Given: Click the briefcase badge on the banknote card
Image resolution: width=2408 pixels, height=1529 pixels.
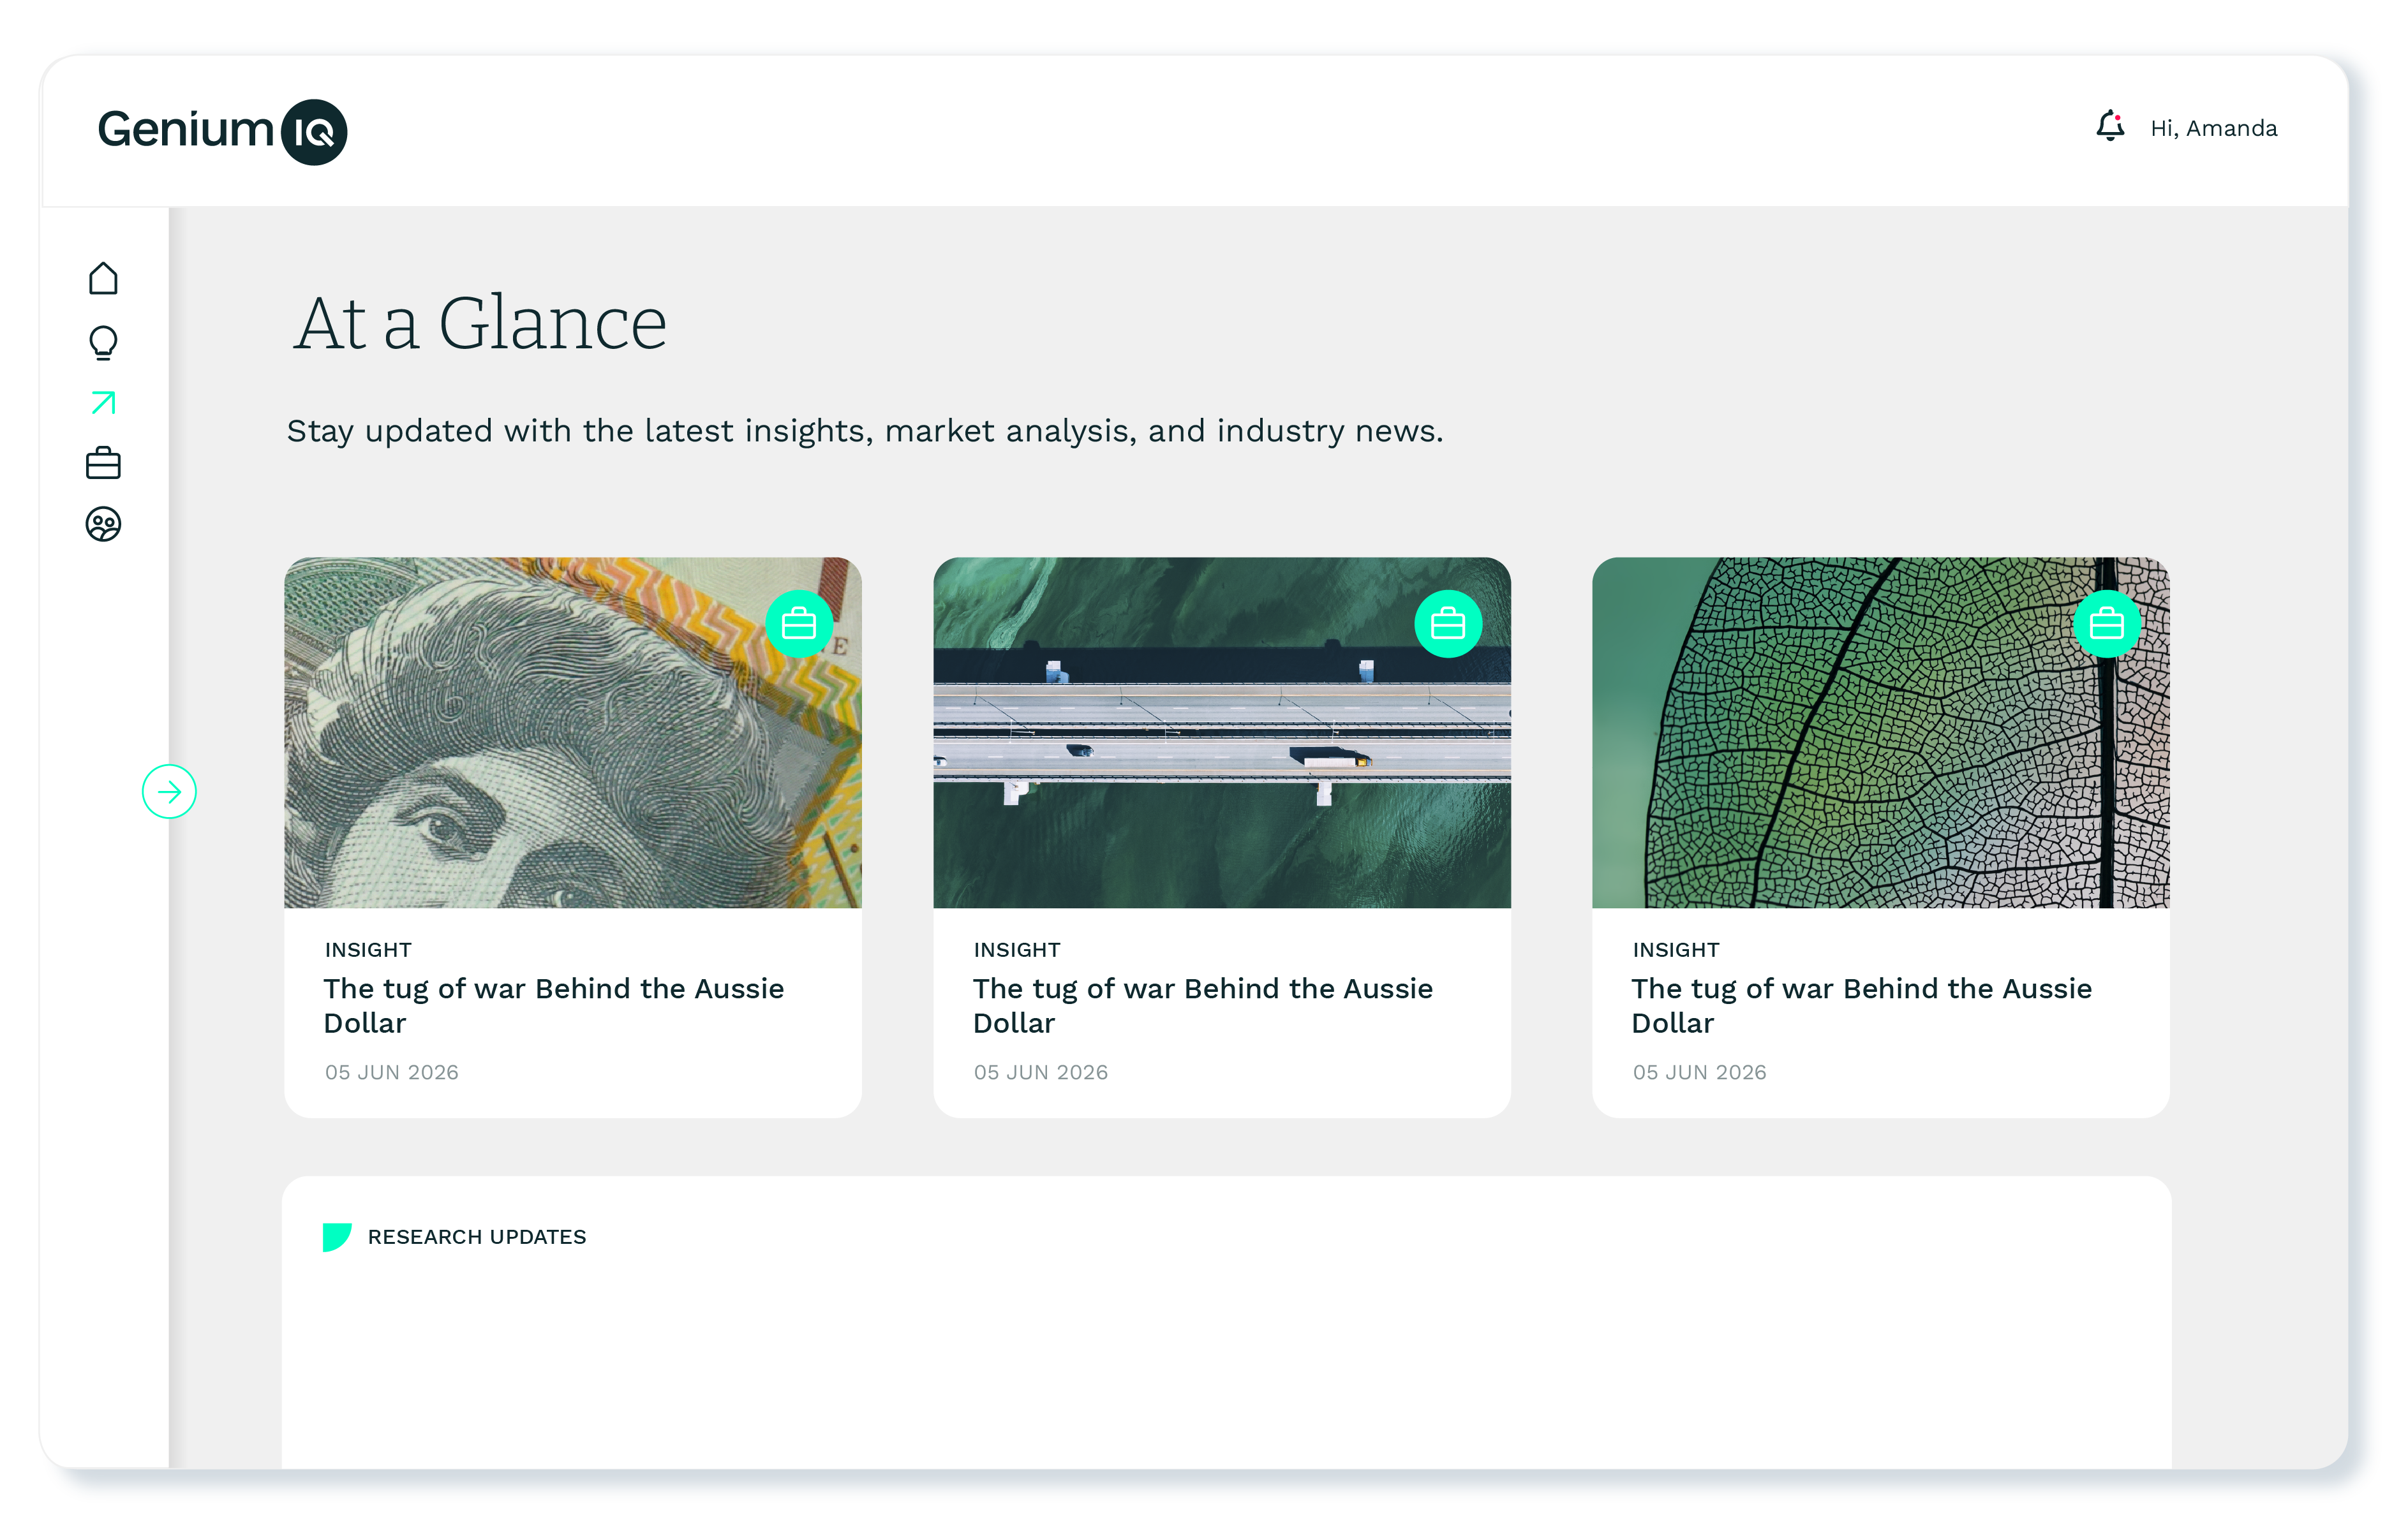Looking at the screenshot, I should pyautogui.click(x=799, y=624).
